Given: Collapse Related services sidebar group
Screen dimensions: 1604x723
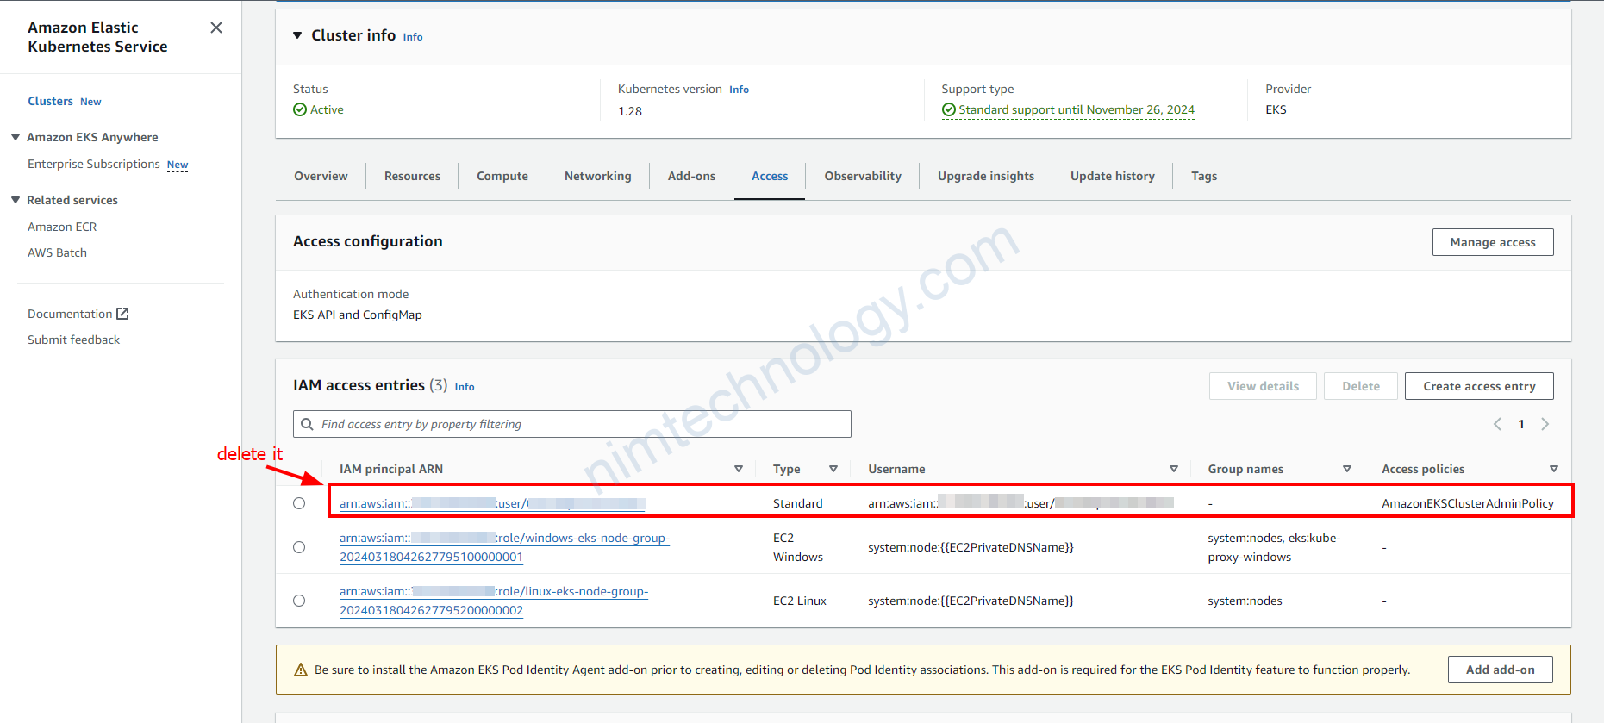Looking at the screenshot, I should point(16,200).
